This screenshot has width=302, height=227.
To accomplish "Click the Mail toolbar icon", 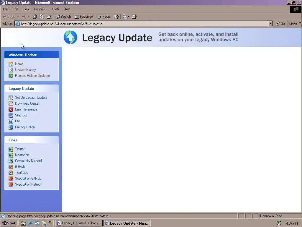I will 125,17.
